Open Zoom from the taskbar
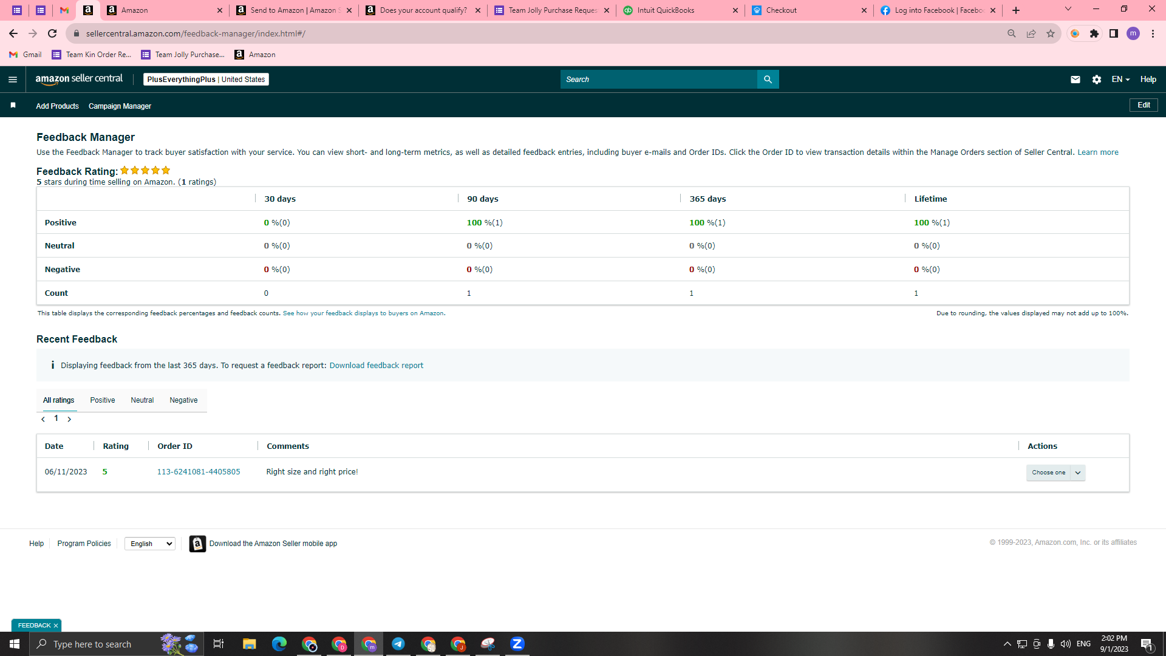 coord(517,644)
